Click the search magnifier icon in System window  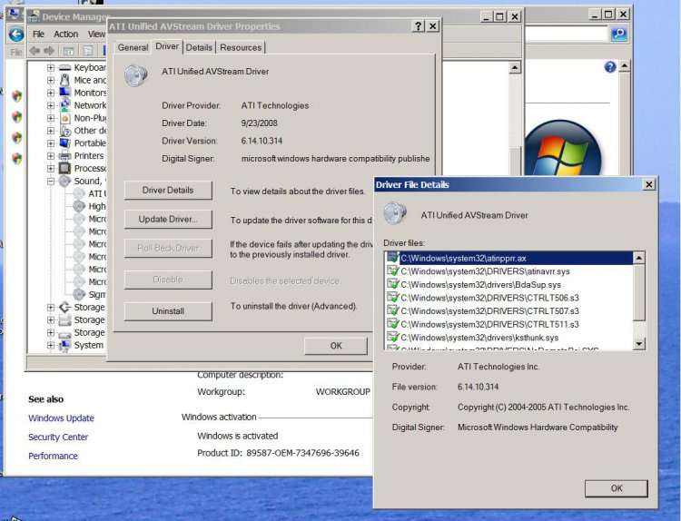(x=619, y=34)
